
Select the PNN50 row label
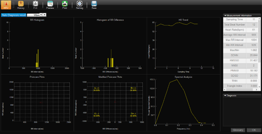click(x=234, y=71)
